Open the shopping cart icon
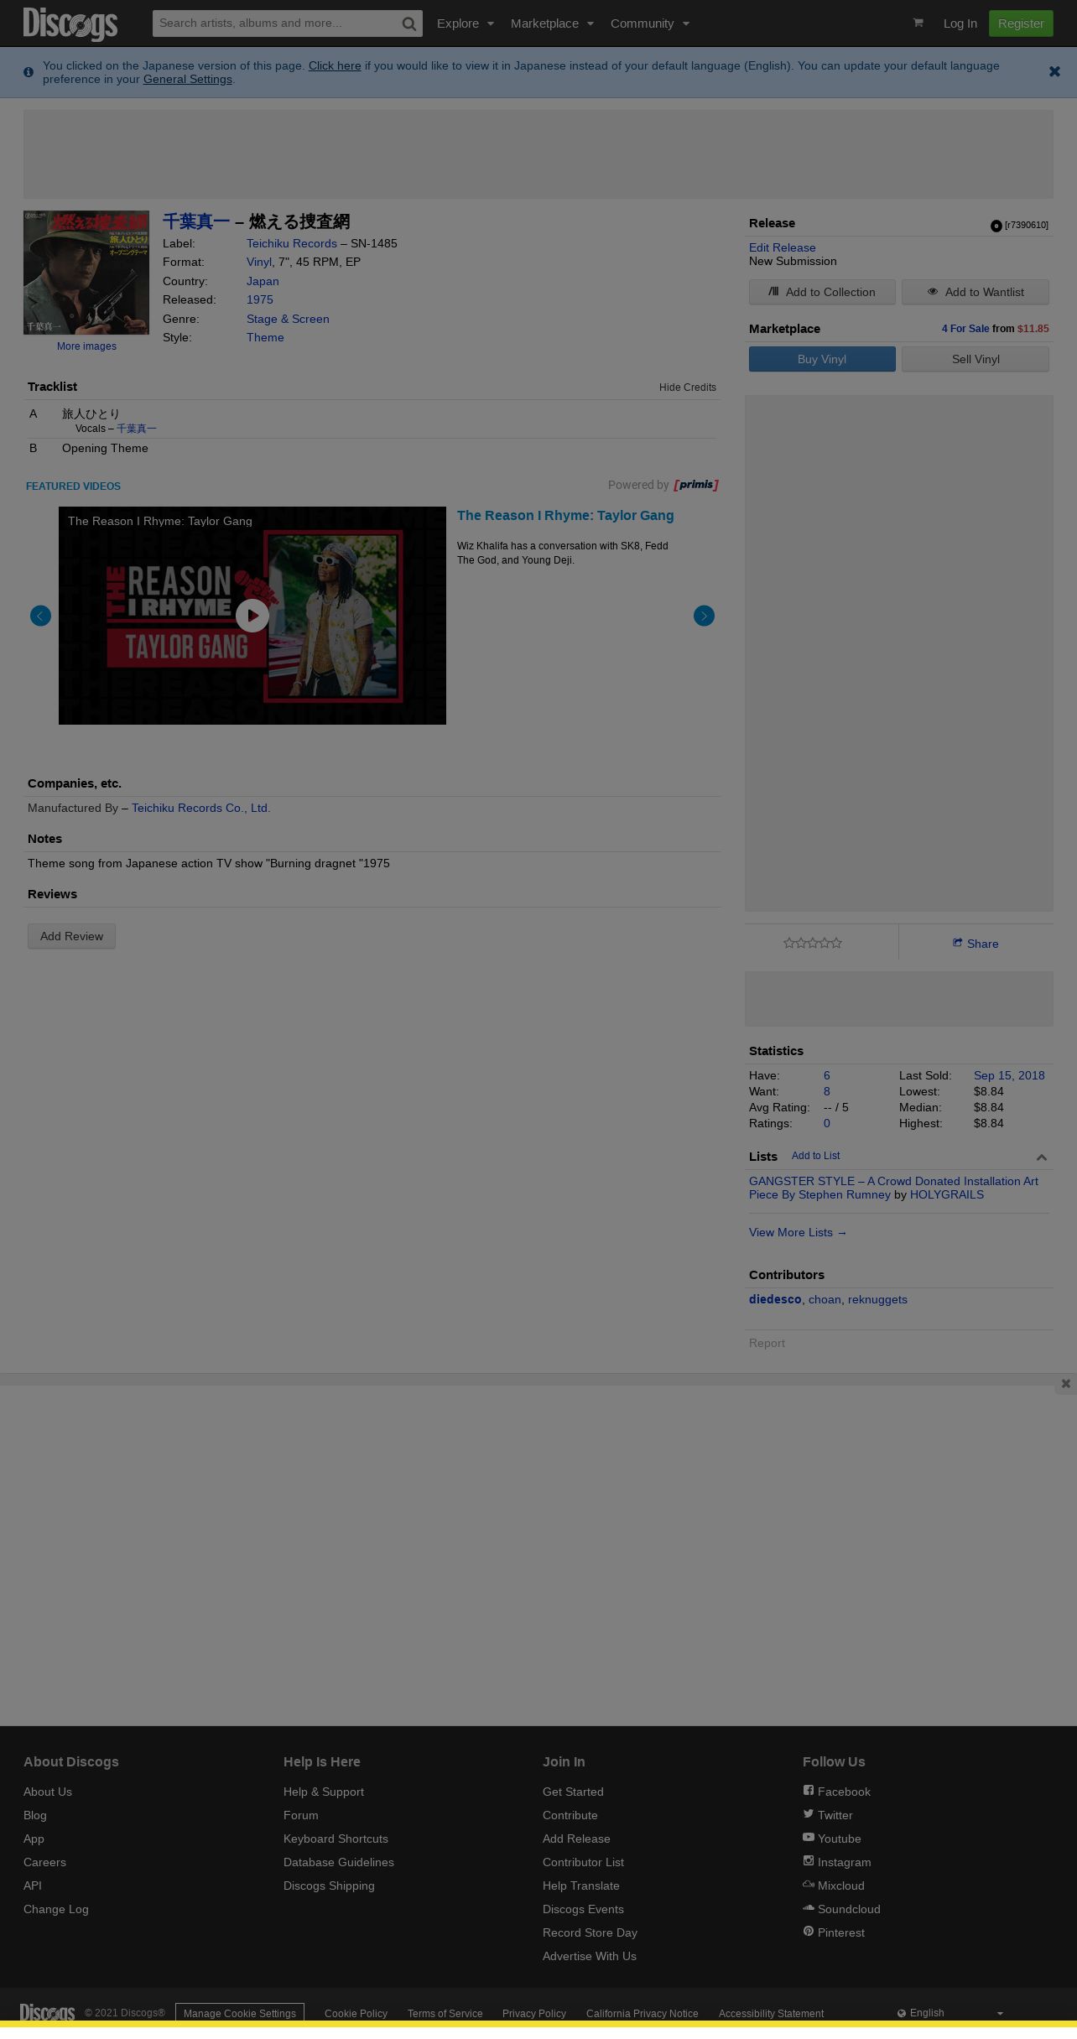The width and height of the screenshot is (1077, 2039). coord(918,23)
